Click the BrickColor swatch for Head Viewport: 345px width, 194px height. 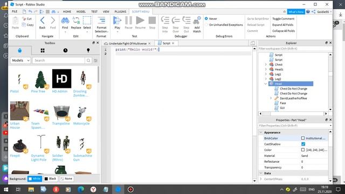tap(303, 138)
